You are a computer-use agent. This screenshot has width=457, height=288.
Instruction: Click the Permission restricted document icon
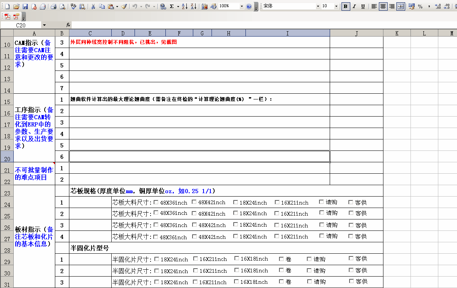34,6
